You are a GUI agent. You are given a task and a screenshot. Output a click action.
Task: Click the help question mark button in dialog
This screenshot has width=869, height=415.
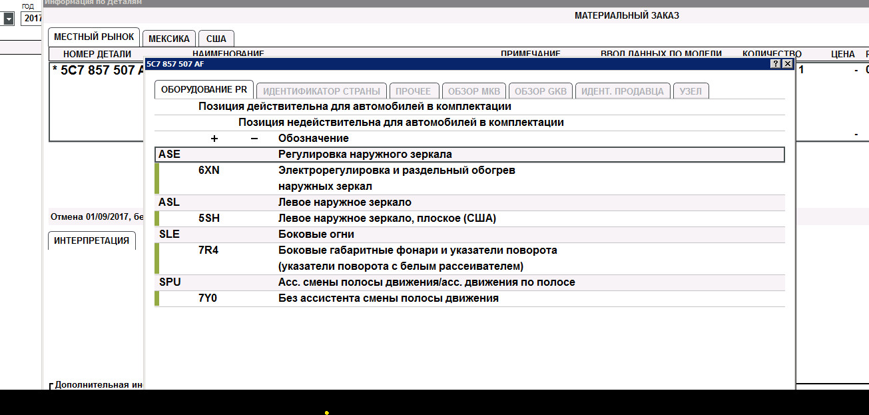coord(775,64)
